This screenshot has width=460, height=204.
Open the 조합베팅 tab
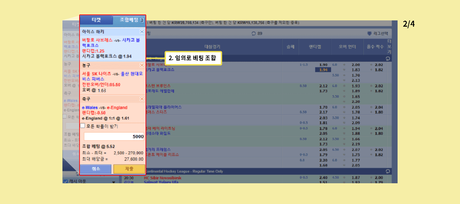(129, 20)
